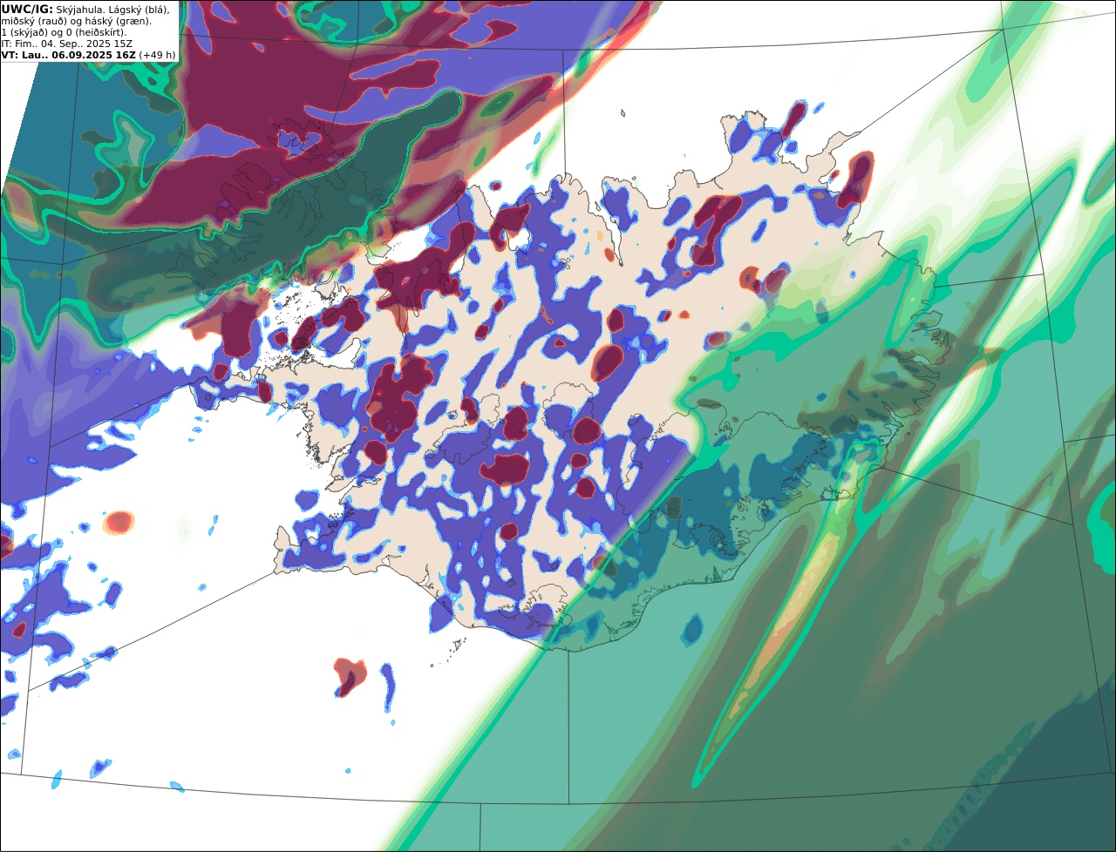Click the '1 (skýjað) og 0 (heiðskírt).' line
This screenshot has height=852, width=1116.
(x=64, y=32)
